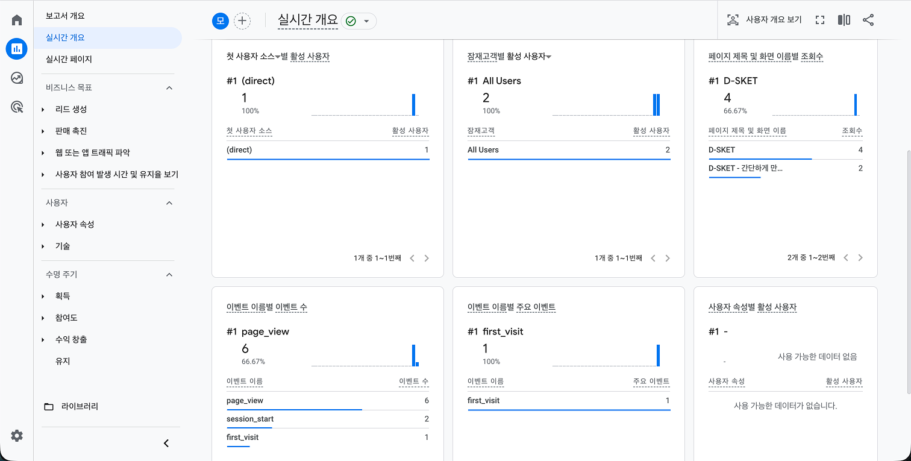Open the Explore icon in left navigation rail
The width and height of the screenshot is (911, 461).
(16, 78)
